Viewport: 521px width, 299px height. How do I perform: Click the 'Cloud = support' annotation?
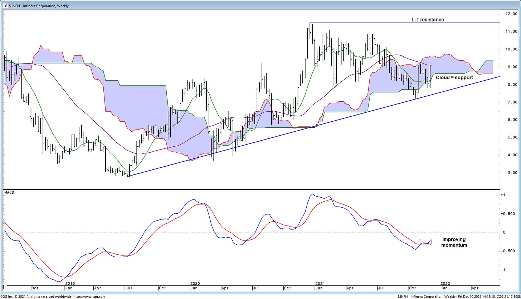point(454,77)
